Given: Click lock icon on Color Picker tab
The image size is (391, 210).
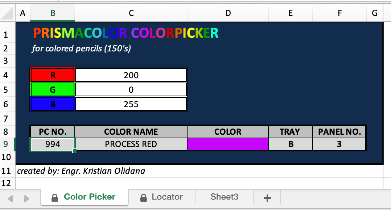Looking at the screenshot, I should coord(55,198).
